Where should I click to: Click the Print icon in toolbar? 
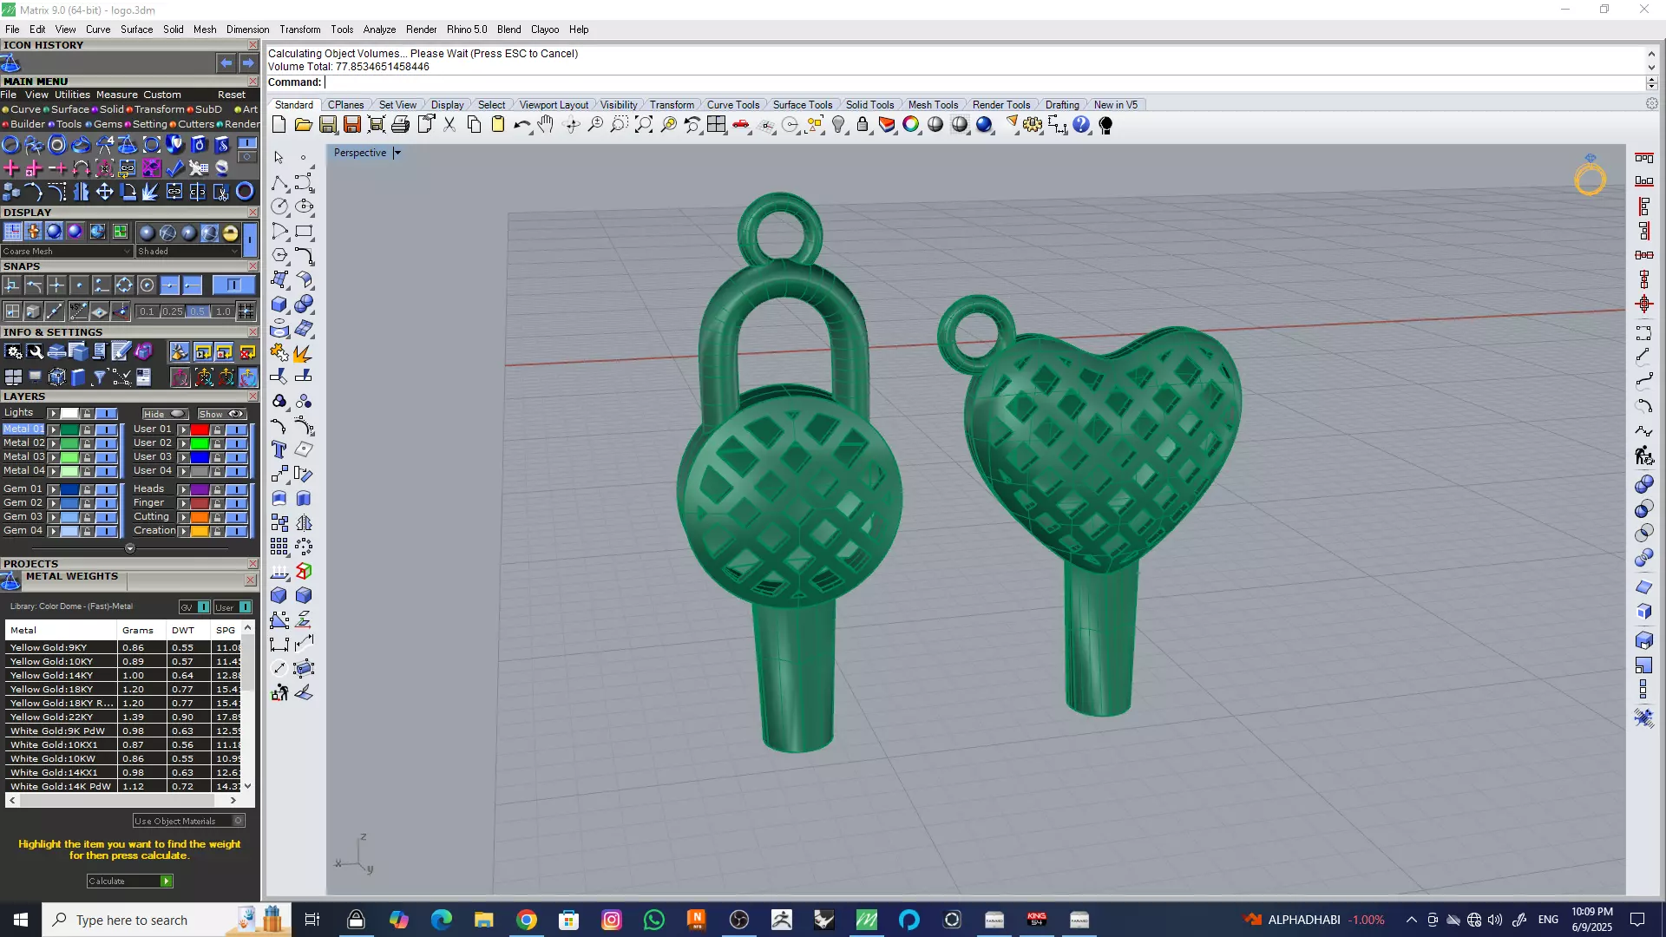click(400, 125)
